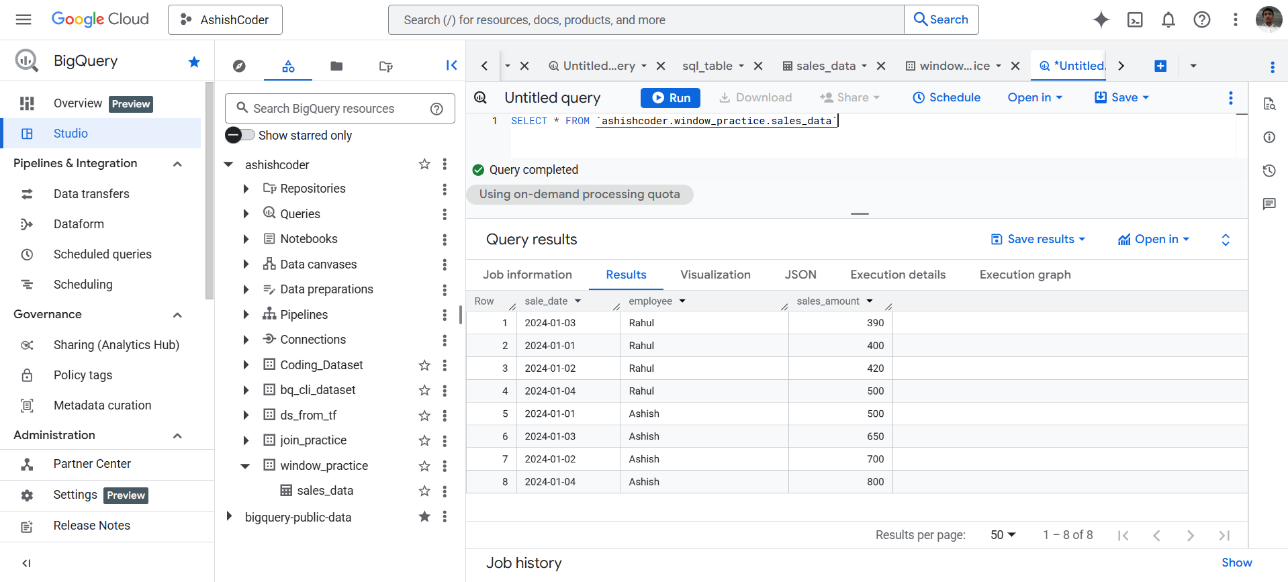Open query editor more options kebab

click(x=1230, y=98)
